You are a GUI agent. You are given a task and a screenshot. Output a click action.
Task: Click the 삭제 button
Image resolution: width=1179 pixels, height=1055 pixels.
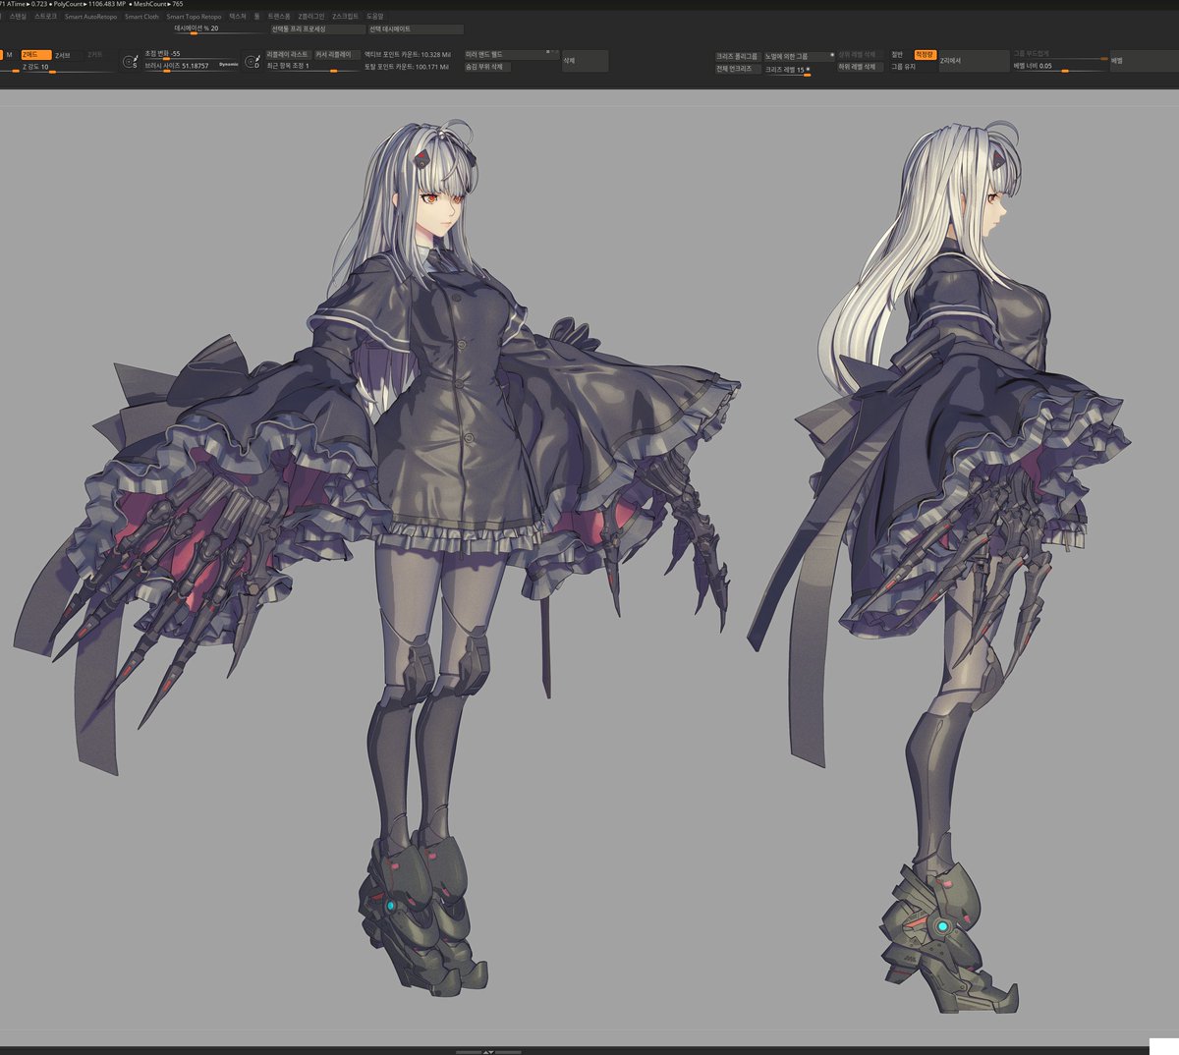click(585, 61)
